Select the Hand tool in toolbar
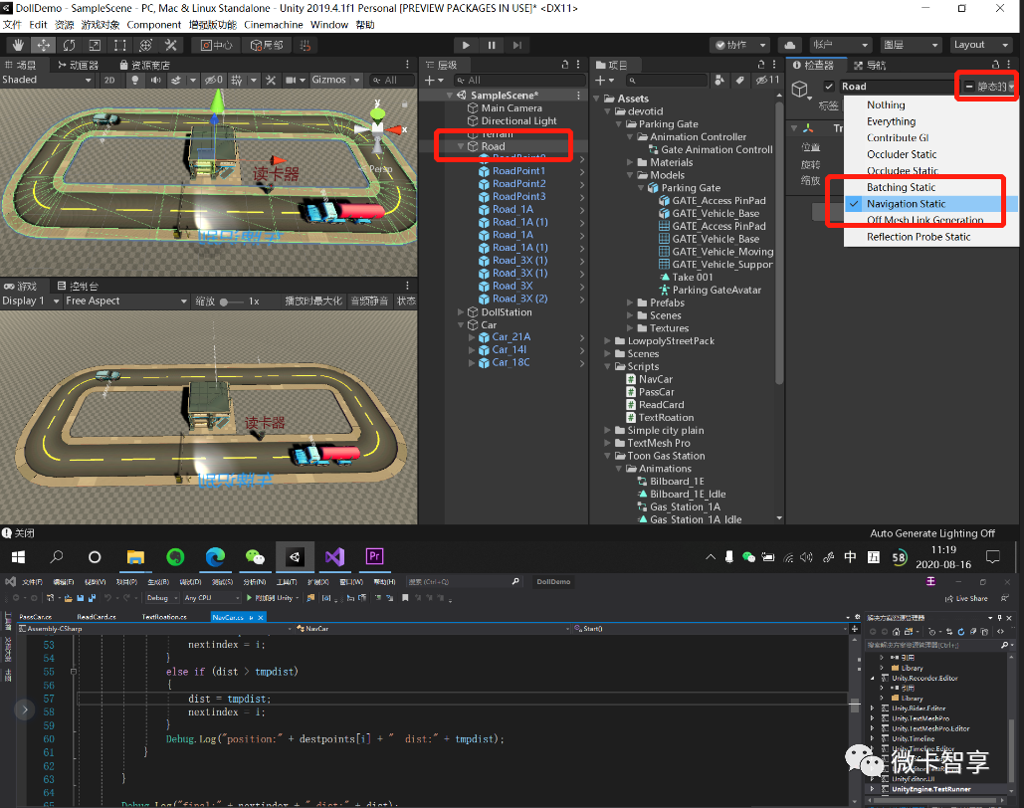This screenshot has width=1024, height=808. click(x=19, y=45)
